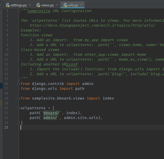Click the 'admin/' string in path call
Screen dimensions: 164x159
tap(50, 118)
